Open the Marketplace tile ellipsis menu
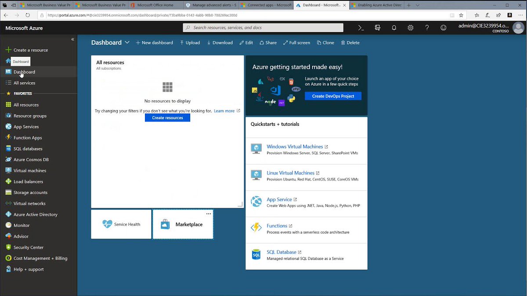This screenshot has width=527, height=296. tap(209, 214)
